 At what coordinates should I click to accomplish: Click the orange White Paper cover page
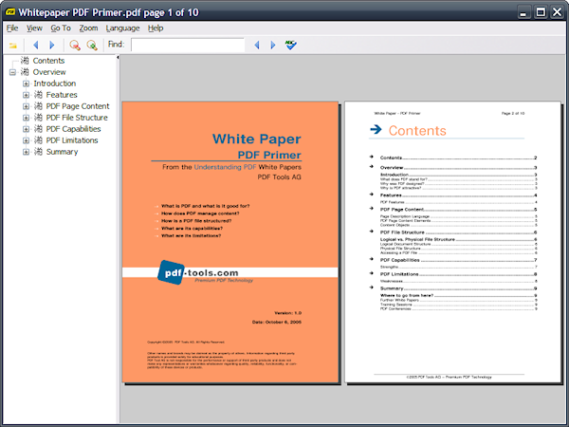point(230,242)
